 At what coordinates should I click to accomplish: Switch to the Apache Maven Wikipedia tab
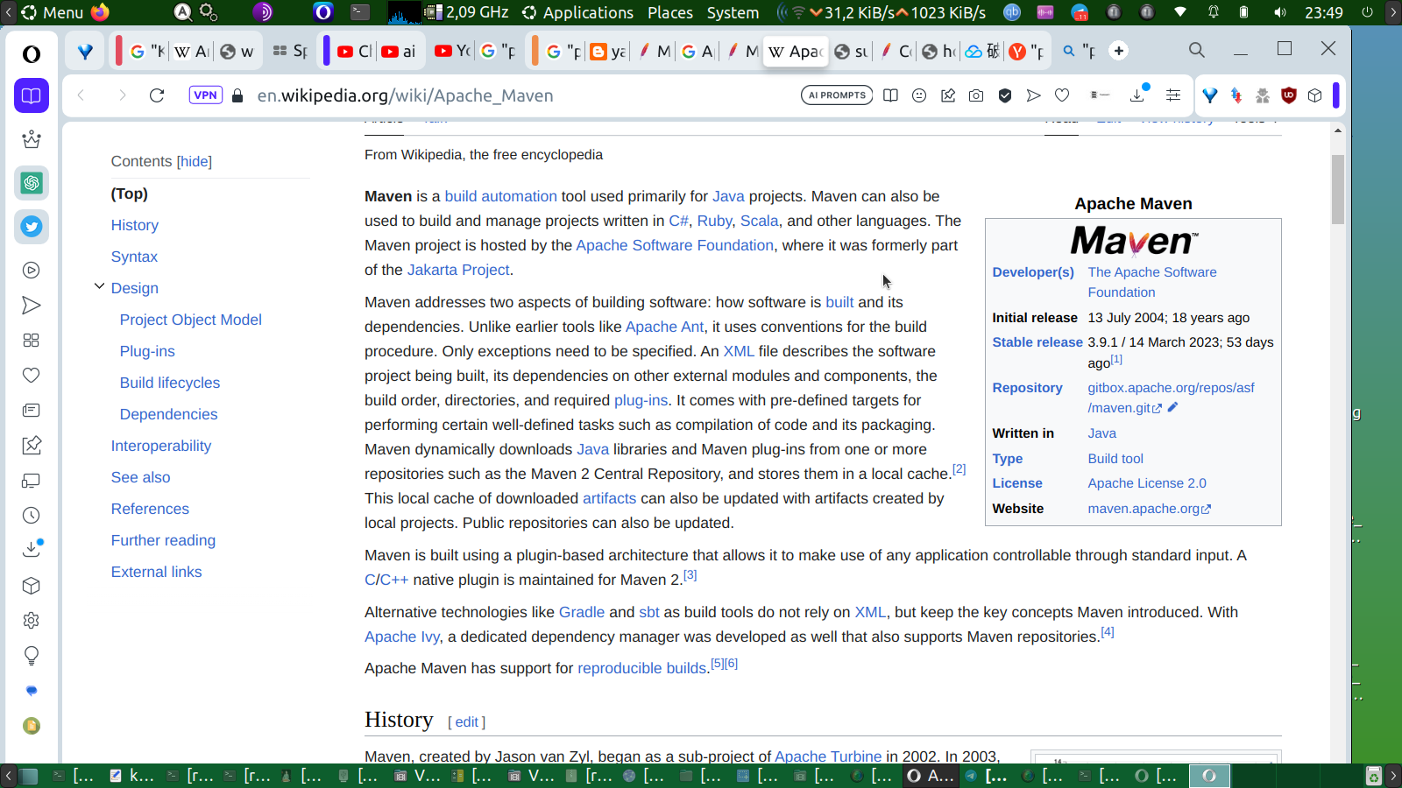click(x=796, y=52)
